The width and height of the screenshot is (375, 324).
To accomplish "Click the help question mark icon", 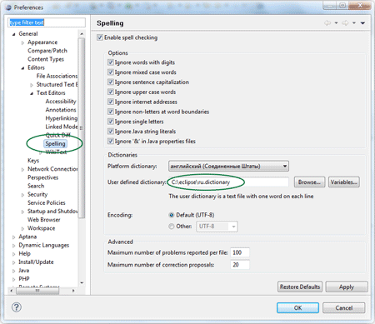I will (x=17, y=307).
